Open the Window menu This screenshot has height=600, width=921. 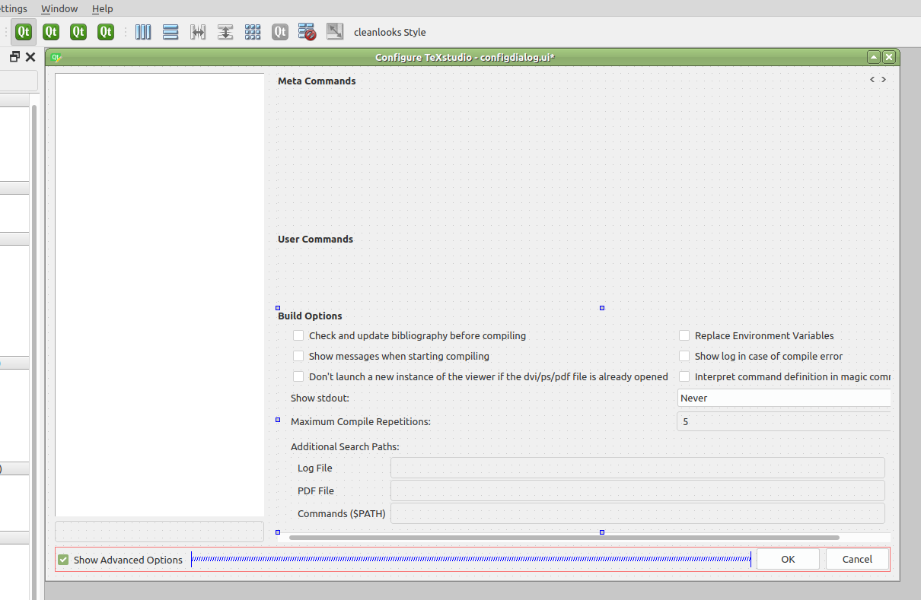tap(59, 8)
